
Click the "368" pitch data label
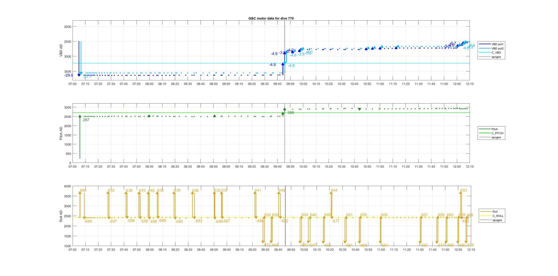[x=291, y=113]
